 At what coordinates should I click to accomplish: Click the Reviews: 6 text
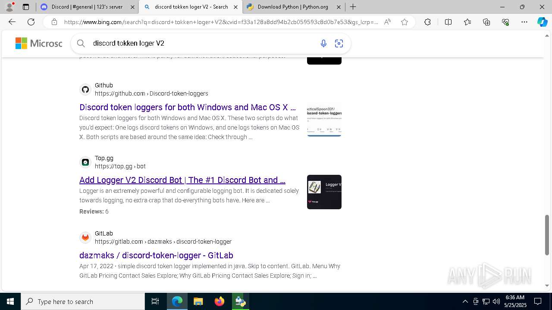(x=94, y=211)
